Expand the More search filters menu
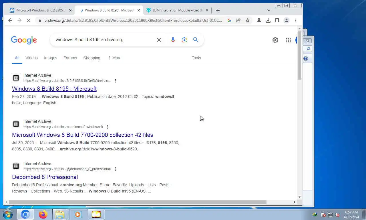The image size is (366, 220). tap(115, 58)
